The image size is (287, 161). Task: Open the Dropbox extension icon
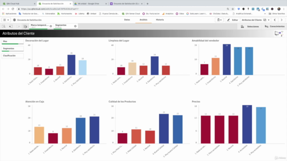pos(239,9)
